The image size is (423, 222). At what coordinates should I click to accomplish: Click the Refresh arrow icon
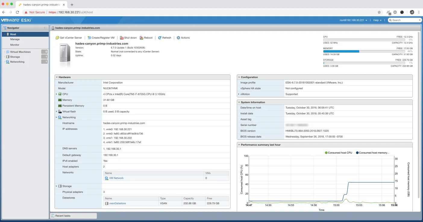click(x=160, y=38)
